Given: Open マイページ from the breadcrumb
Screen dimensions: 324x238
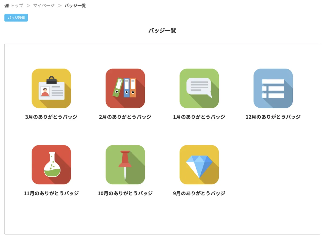Looking at the screenshot, I should point(44,6).
